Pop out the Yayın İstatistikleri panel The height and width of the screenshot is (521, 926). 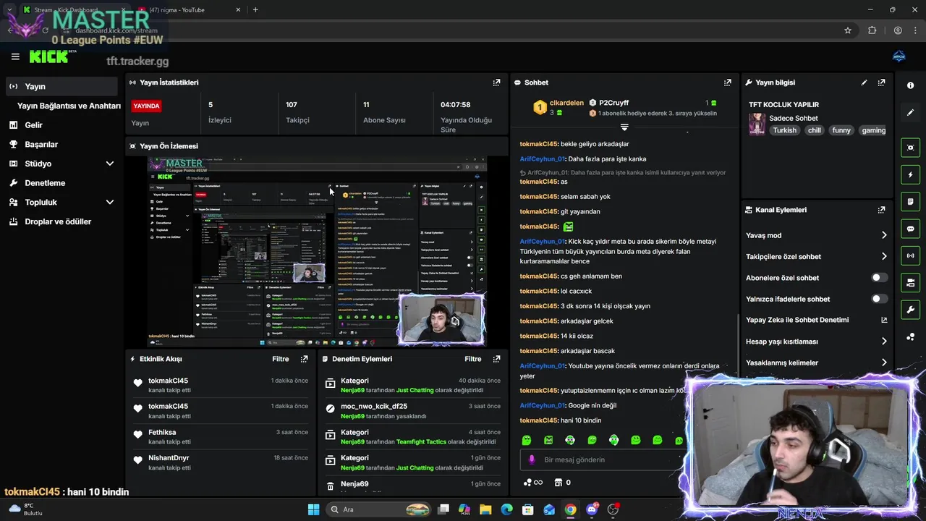(496, 82)
